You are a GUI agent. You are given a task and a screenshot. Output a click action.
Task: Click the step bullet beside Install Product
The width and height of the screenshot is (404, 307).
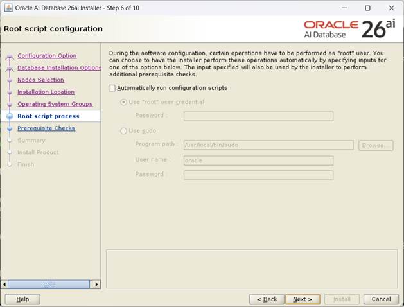click(10, 152)
